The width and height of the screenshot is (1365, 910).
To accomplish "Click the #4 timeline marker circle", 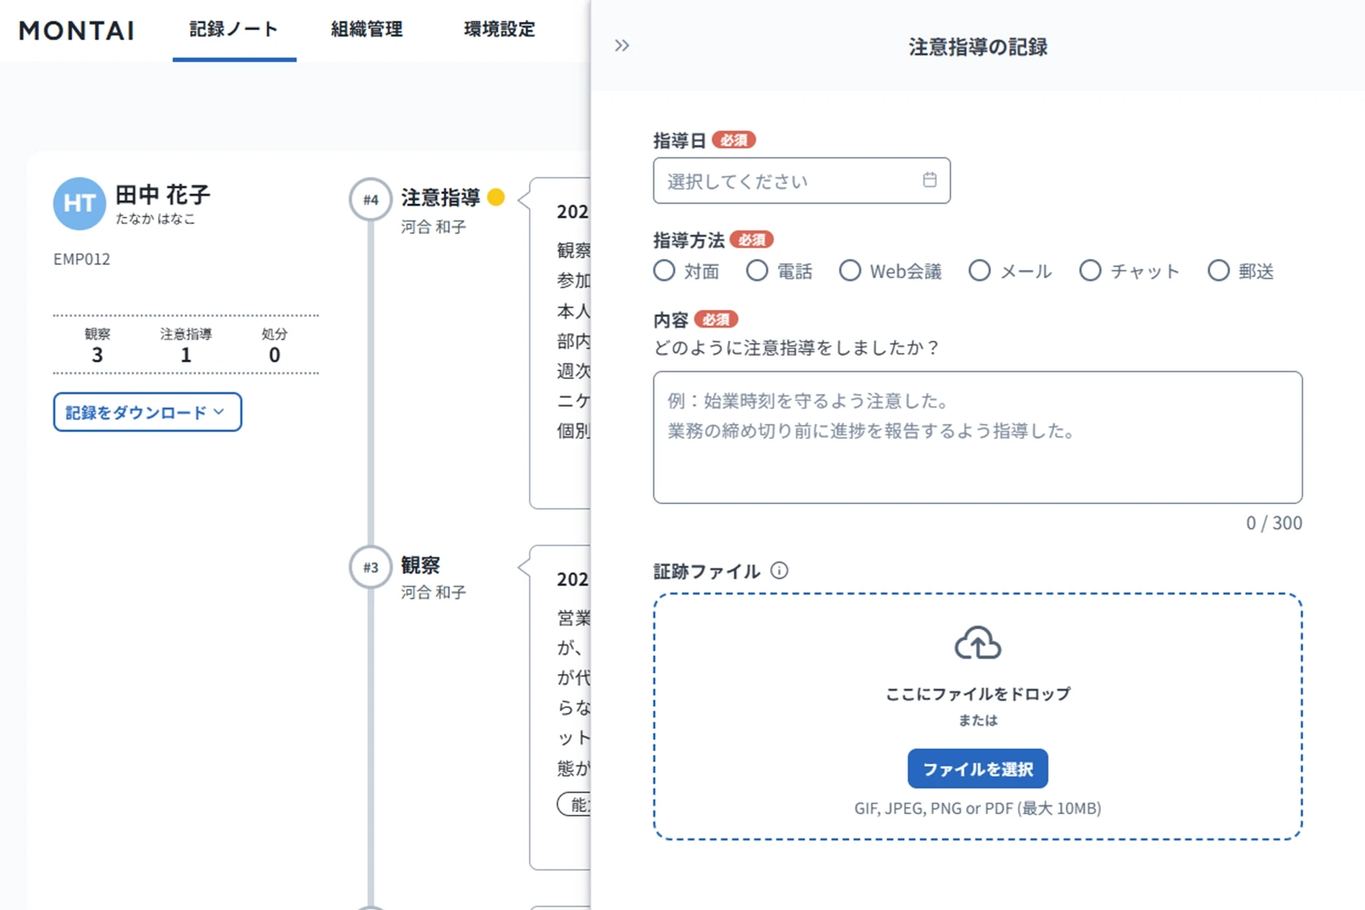I will pos(369,199).
